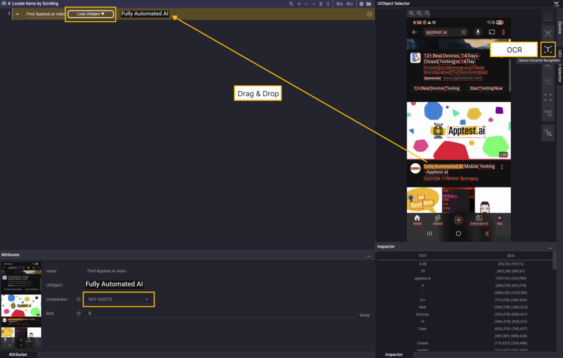Save scenario using the floppy disk icon
The height and width of the screenshot is (358, 563).
click(369, 4)
